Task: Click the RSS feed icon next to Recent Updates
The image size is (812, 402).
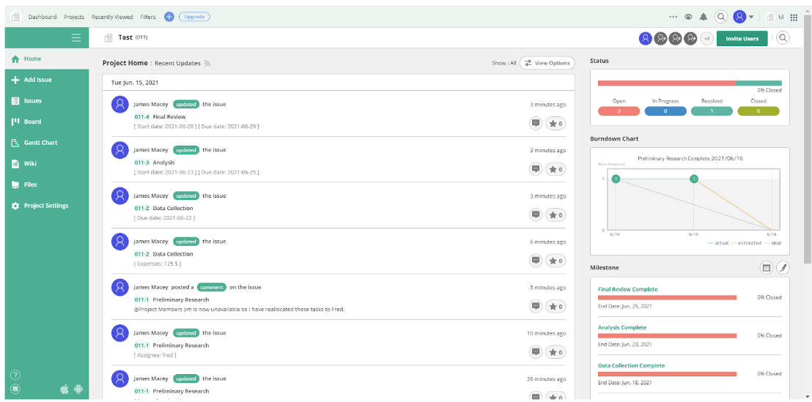Action: (x=207, y=64)
